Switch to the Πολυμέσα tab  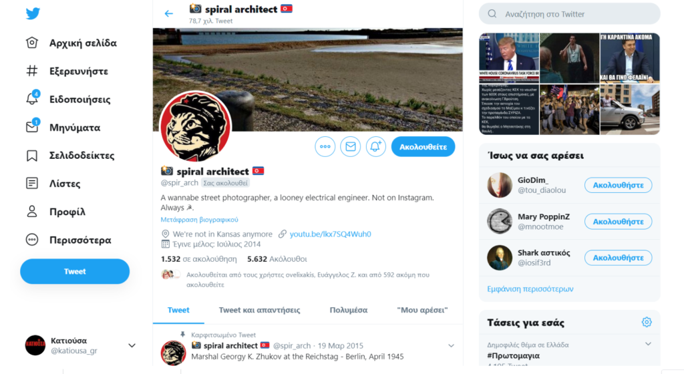coord(349,310)
